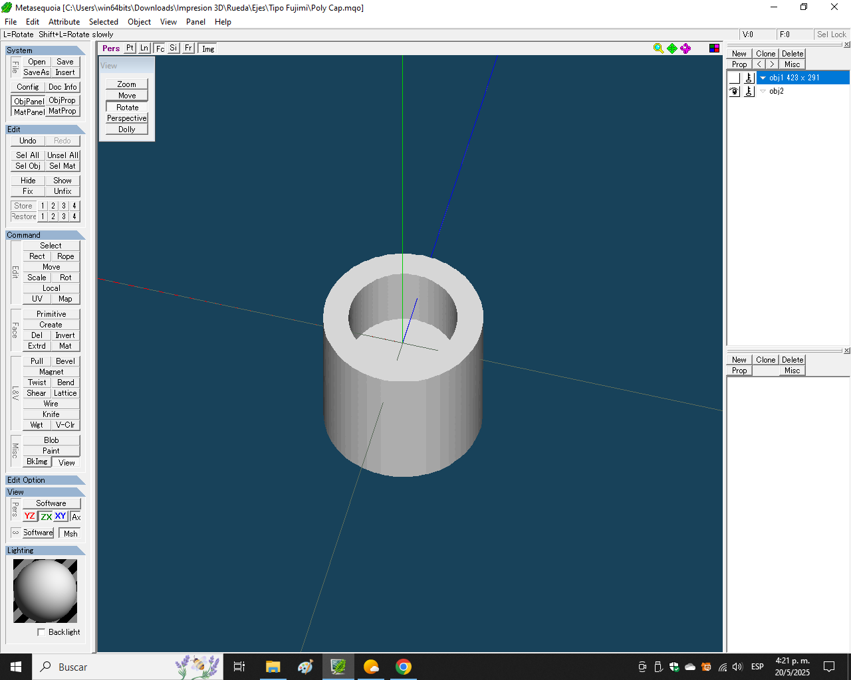
Task: Collapse the obj1 tree arrow
Action: (x=763, y=78)
